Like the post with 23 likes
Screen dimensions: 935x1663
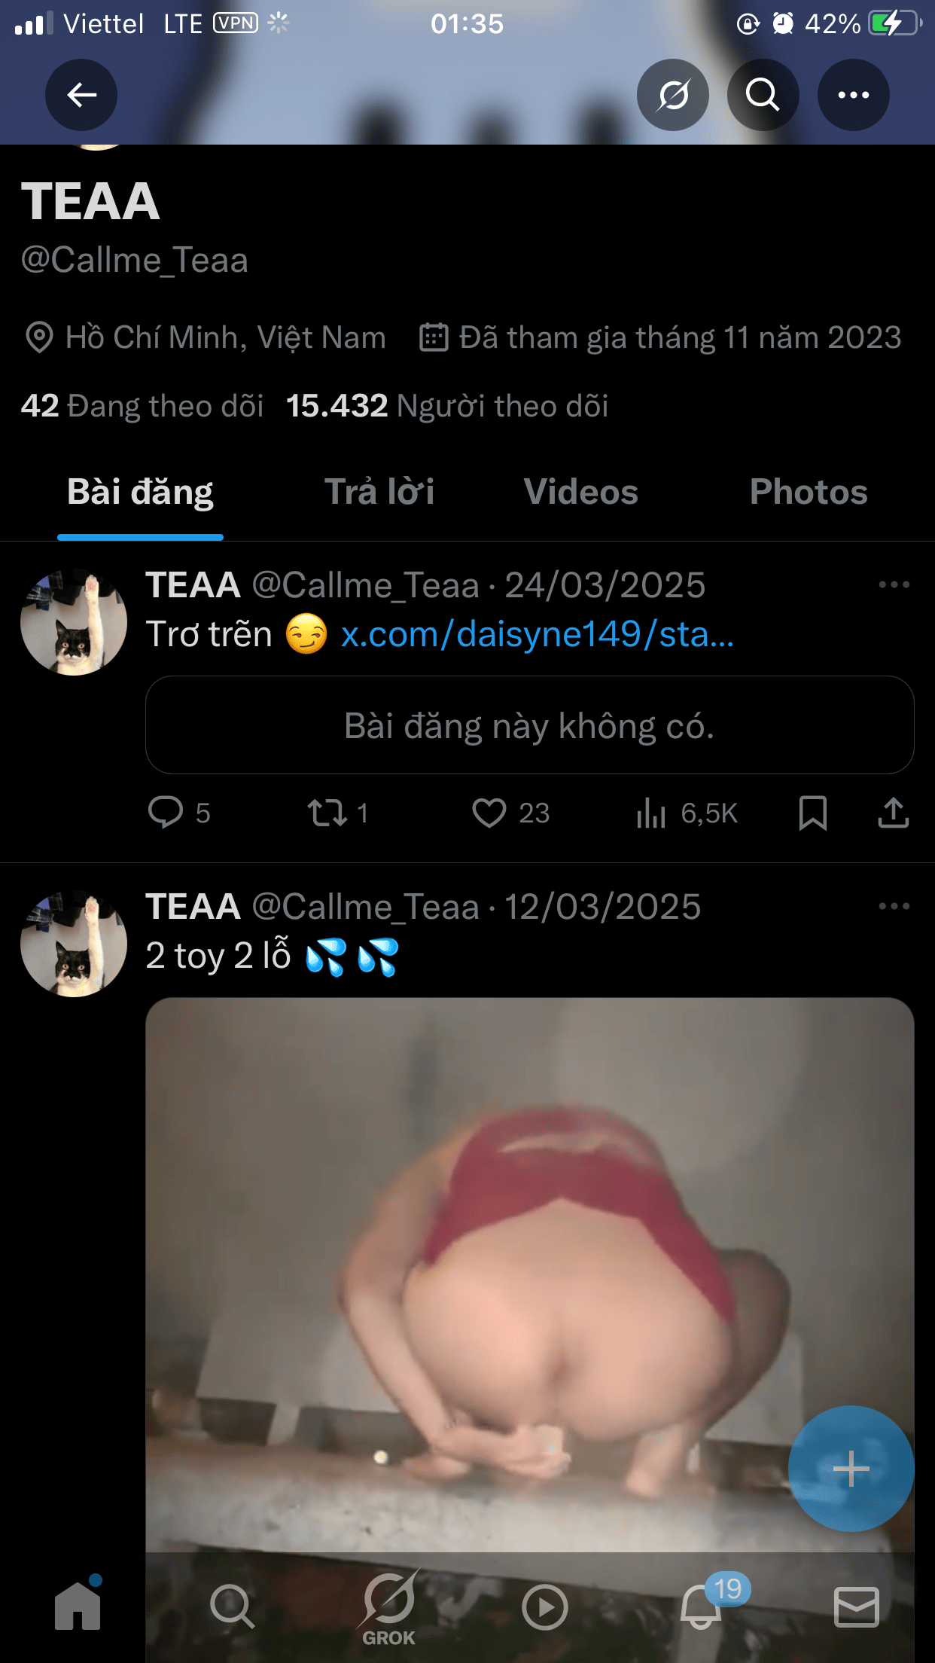click(x=490, y=813)
